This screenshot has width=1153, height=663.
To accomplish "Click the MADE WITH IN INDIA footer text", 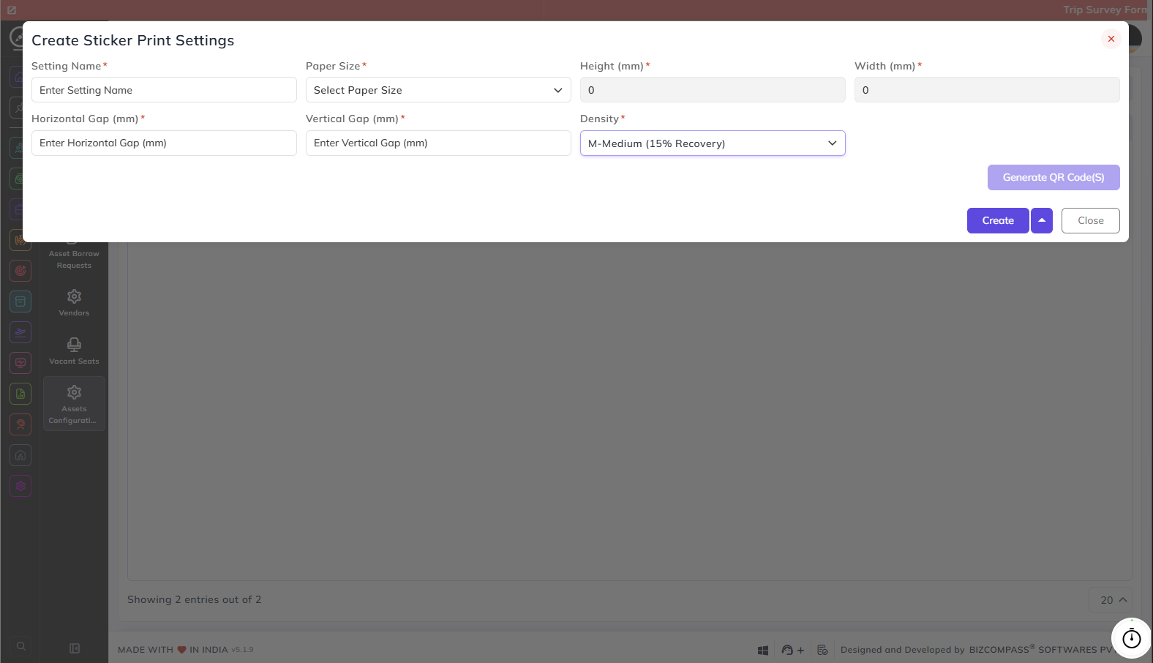I will 173,650.
